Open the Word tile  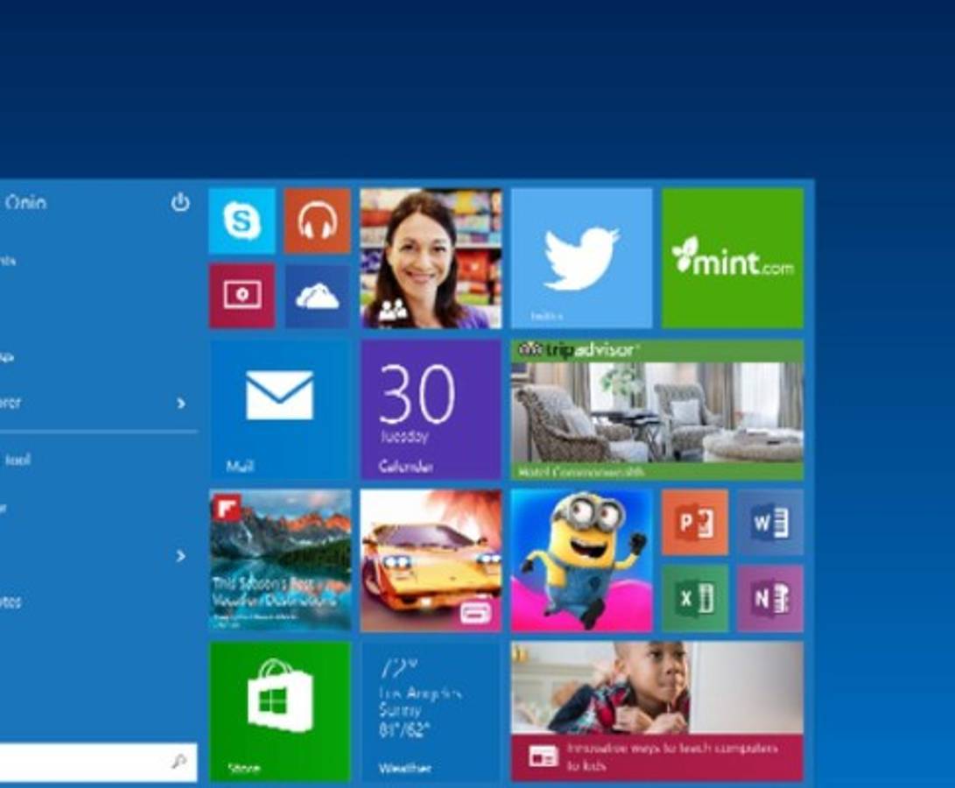pyautogui.click(x=769, y=523)
